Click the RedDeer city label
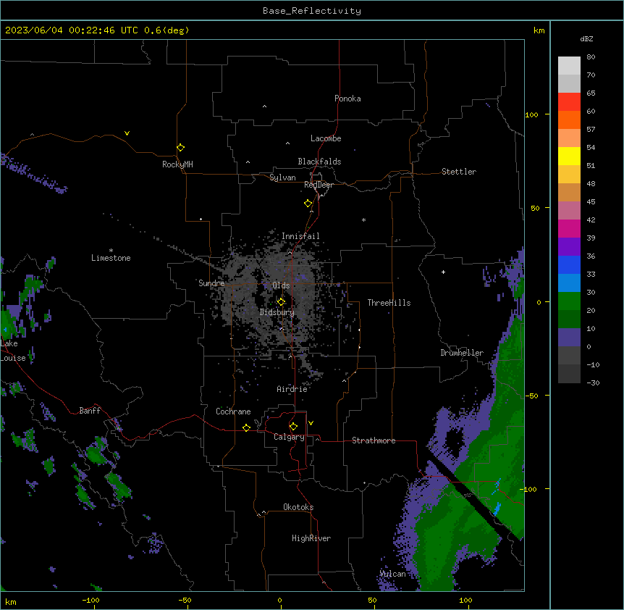This screenshot has width=624, height=610. (319, 185)
